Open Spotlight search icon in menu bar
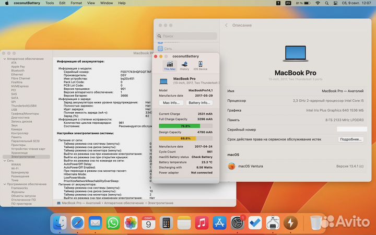 (326, 3)
